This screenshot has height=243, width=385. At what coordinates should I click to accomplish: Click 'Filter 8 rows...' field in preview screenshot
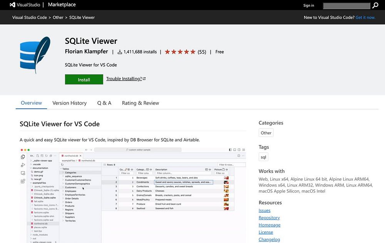coord(231,165)
